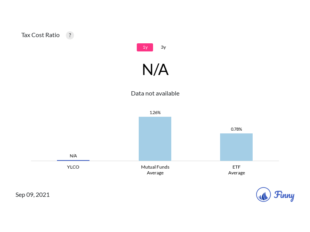Screen dimensions: 310x232
Task: Click the large N/A headline value
Action: [x=155, y=70]
